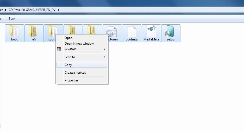Expand the WinRAR submenu arrow
The image size is (244, 132).
coord(104,49)
